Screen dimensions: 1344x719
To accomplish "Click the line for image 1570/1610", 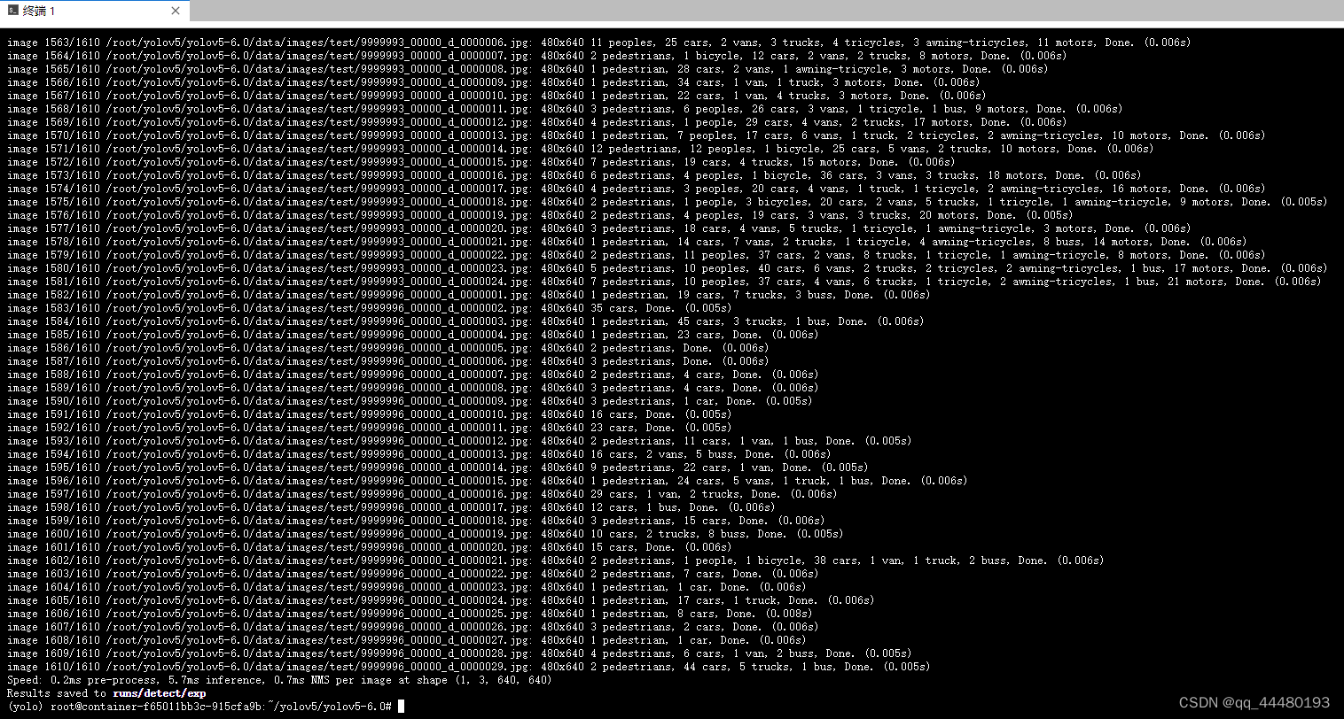I will point(637,135).
